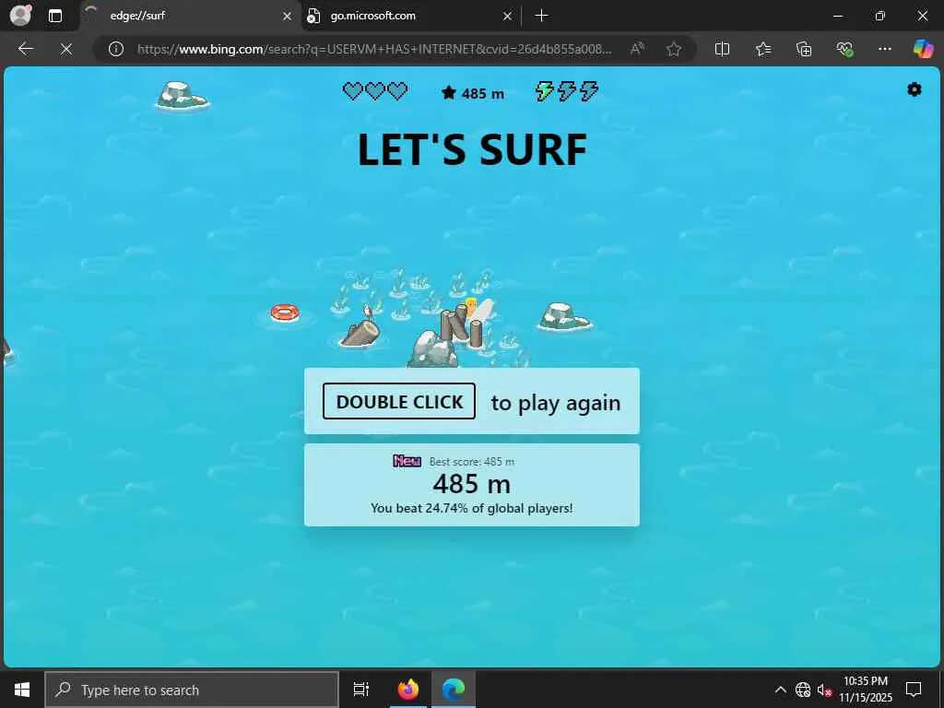944x708 pixels.
Task: Open Task View on the taskbar
Action: point(361,690)
